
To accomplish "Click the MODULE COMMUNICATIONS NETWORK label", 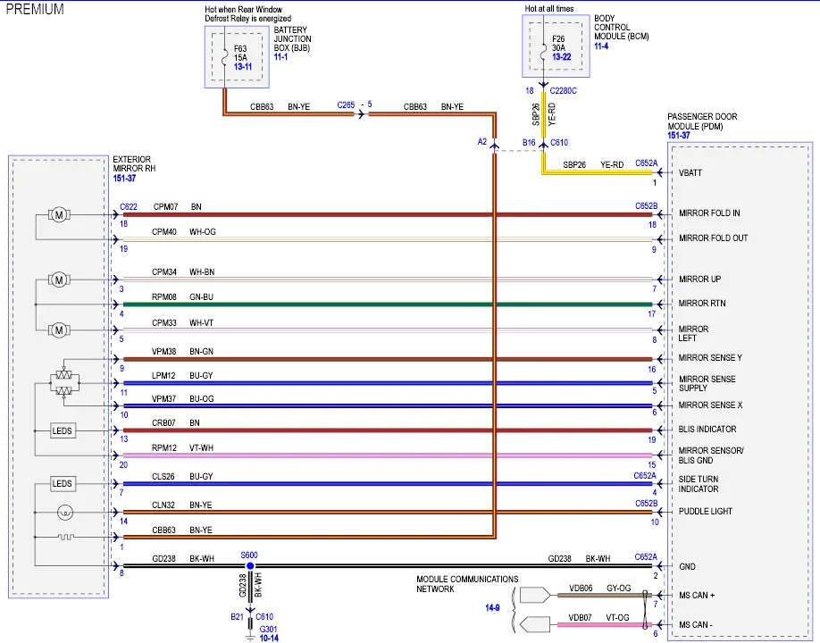I will 467,584.
